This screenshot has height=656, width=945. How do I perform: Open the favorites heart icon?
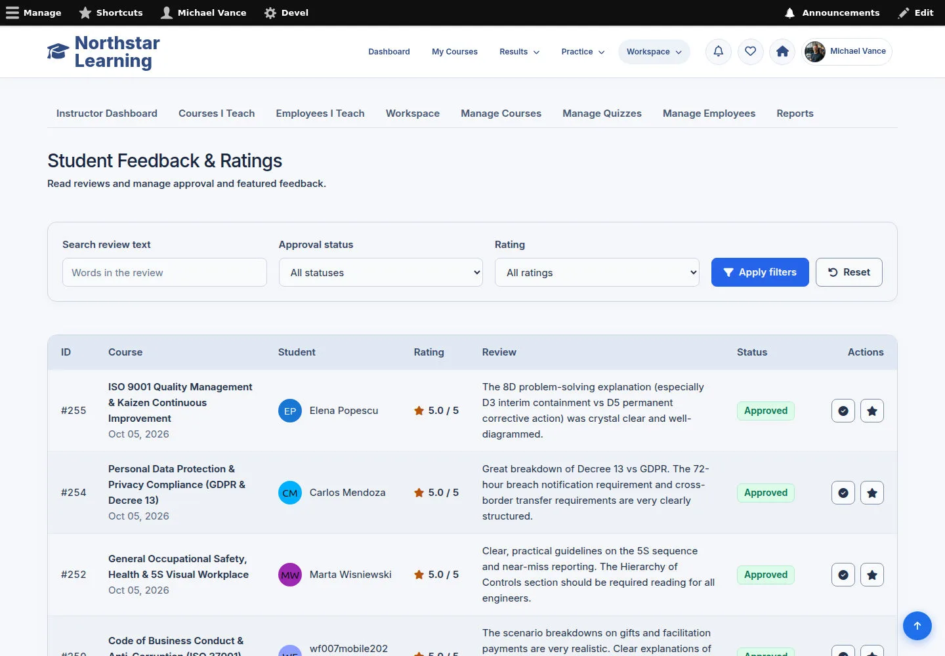click(751, 51)
